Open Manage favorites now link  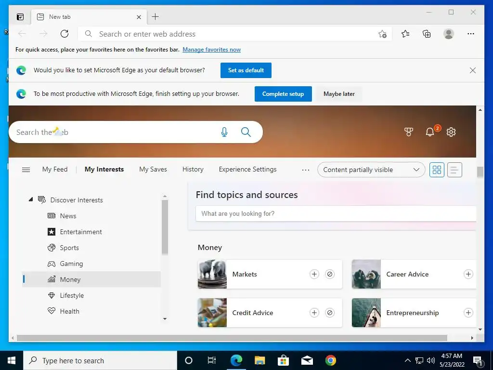(x=212, y=50)
